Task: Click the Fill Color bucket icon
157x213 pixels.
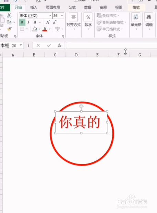Action: (x=35, y=29)
